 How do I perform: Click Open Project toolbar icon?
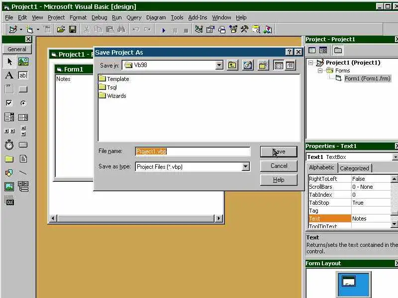point(61,30)
